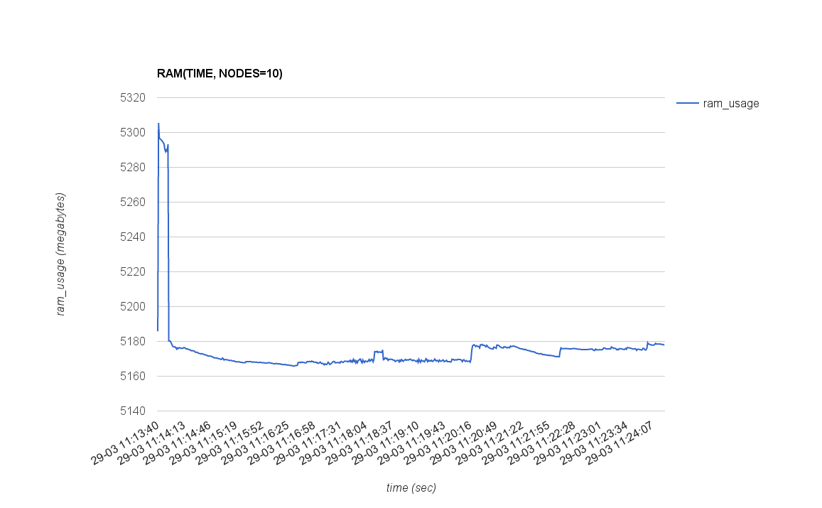The image size is (822, 508).
Task: Click the highest peak of the RAM line
Action: coord(158,124)
